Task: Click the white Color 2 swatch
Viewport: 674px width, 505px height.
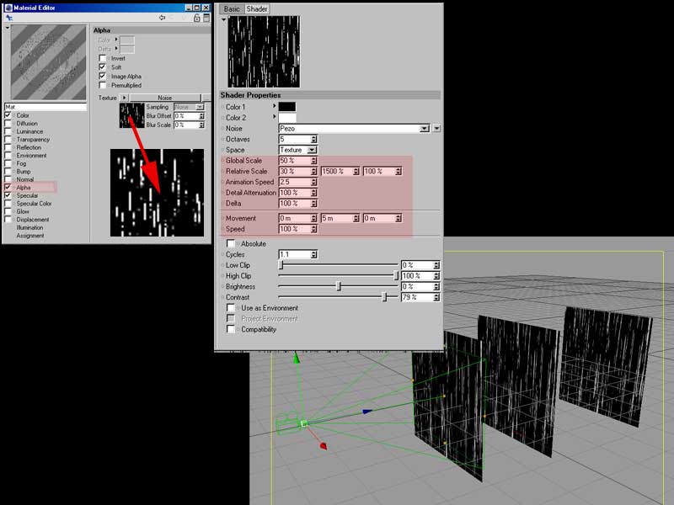Action: click(287, 118)
